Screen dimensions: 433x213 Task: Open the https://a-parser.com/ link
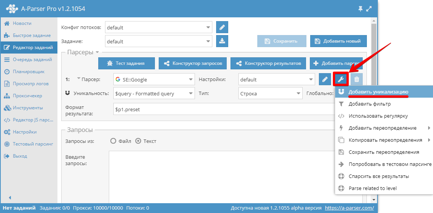tap(349, 208)
